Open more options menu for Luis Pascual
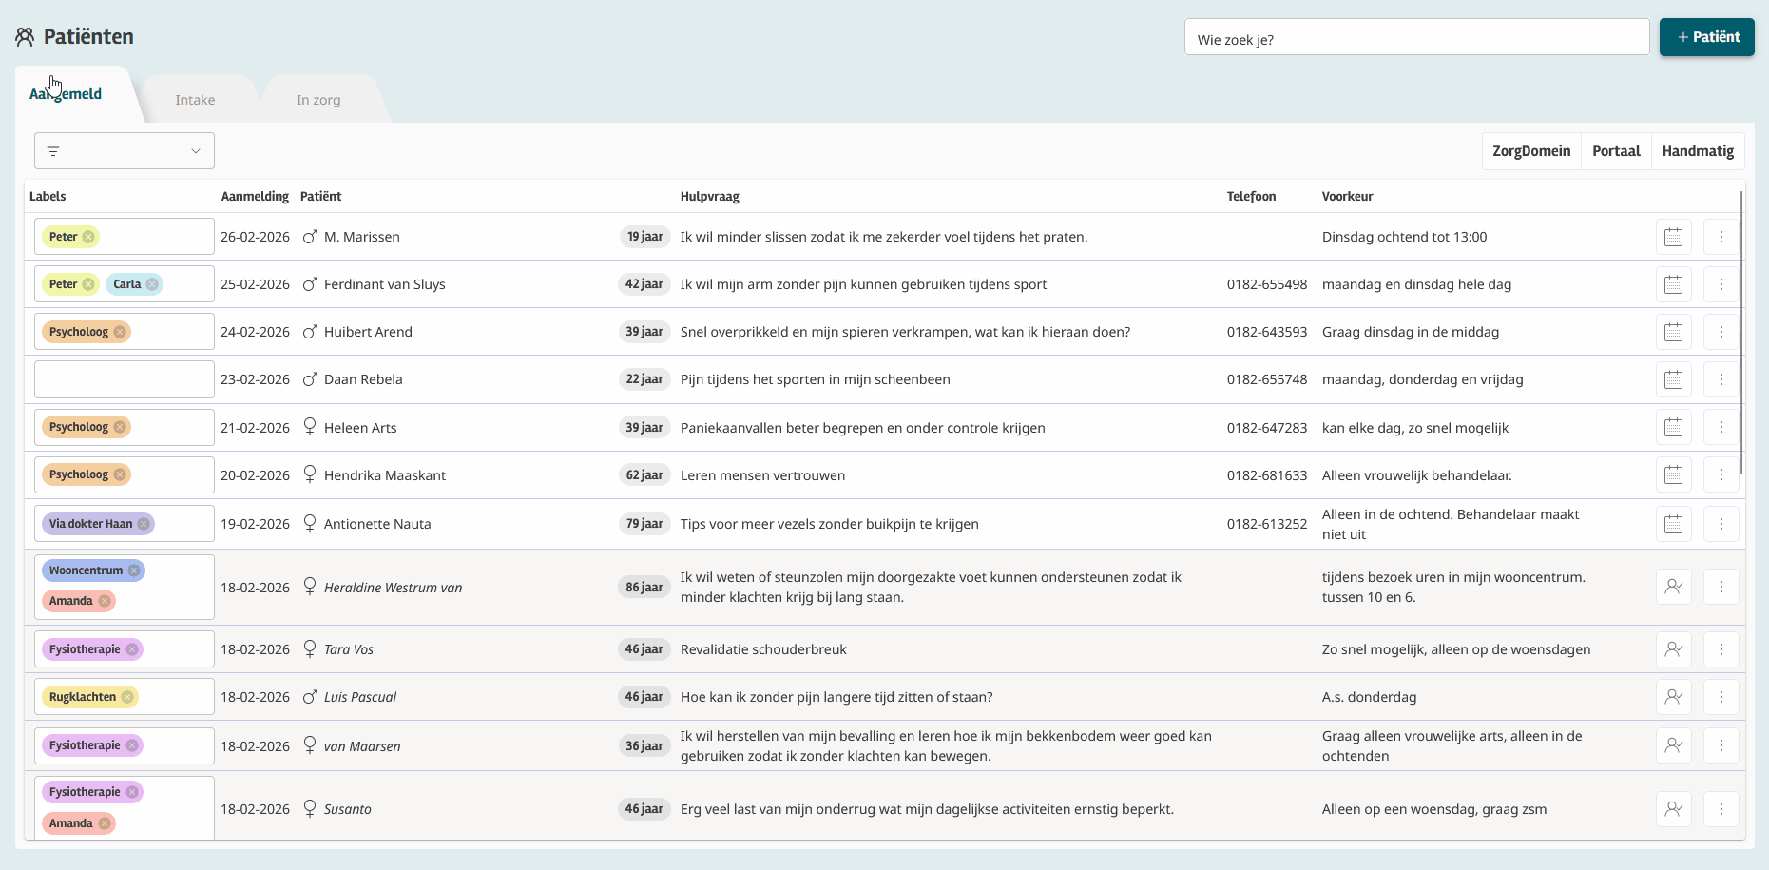Image resolution: width=1769 pixels, height=870 pixels. (1721, 697)
